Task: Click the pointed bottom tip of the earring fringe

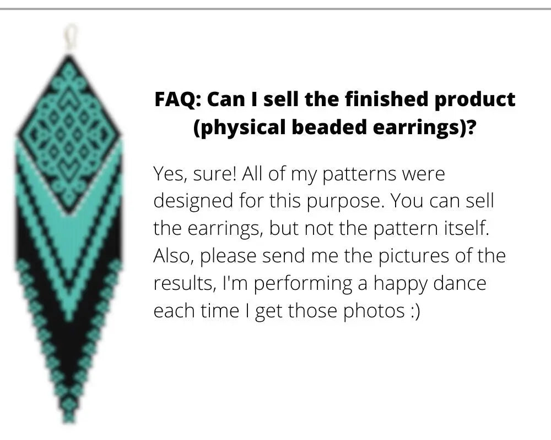Action: 69,418
